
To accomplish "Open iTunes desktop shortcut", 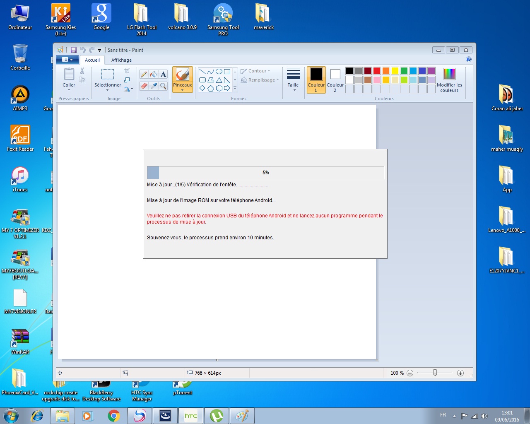I will pyautogui.click(x=20, y=179).
